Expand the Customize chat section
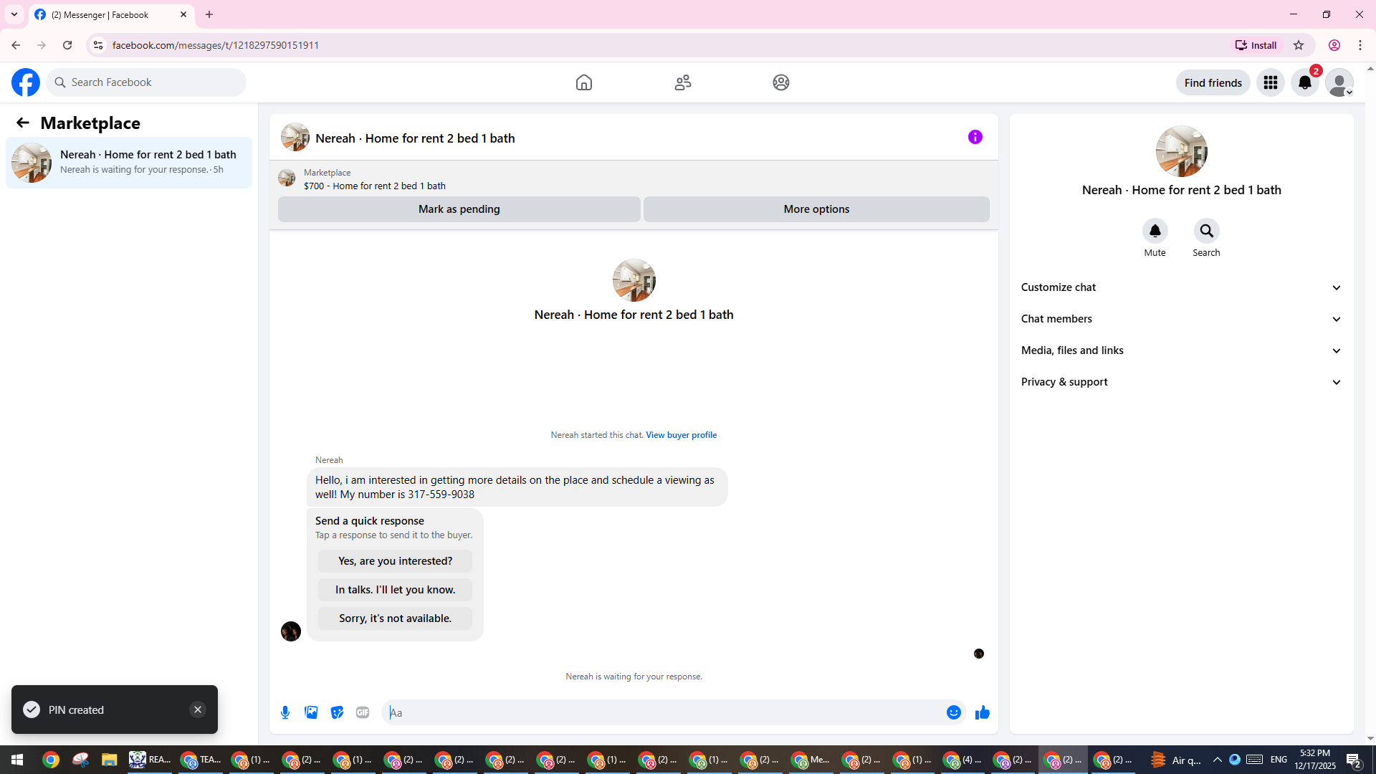The width and height of the screenshot is (1376, 774). pyautogui.click(x=1181, y=287)
